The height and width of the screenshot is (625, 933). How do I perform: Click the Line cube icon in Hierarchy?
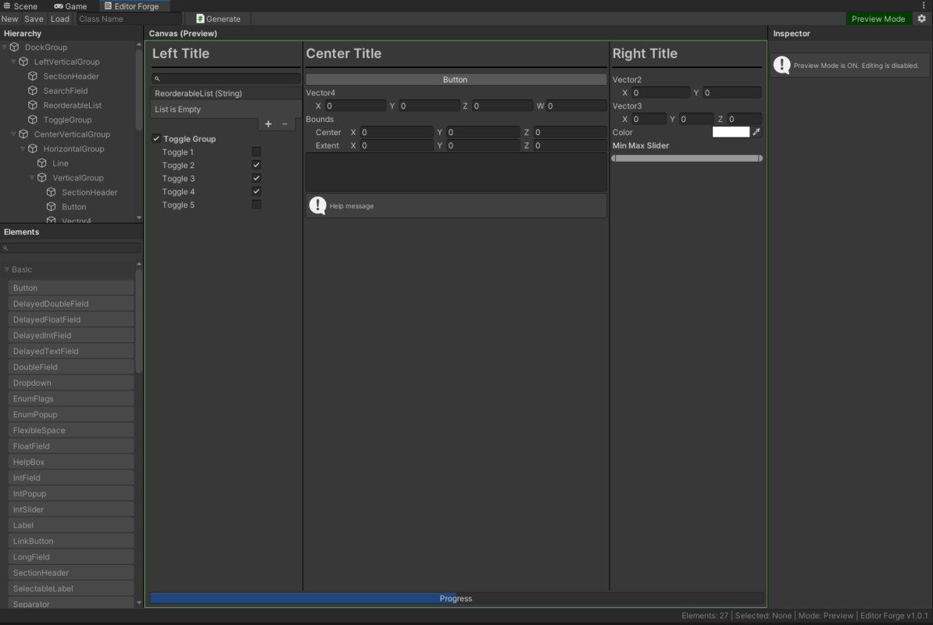(x=41, y=163)
